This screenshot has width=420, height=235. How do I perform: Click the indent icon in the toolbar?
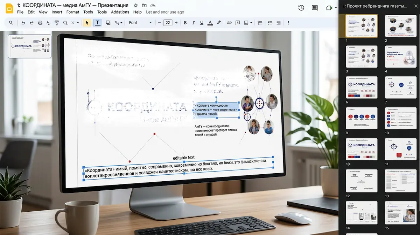coord(278,23)
